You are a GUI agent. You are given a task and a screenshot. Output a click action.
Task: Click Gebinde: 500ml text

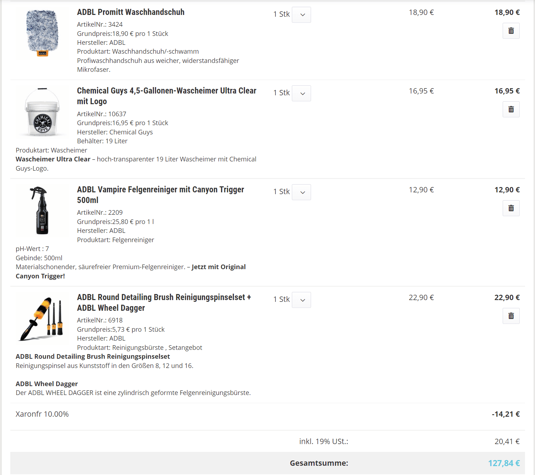pos(39,258)
